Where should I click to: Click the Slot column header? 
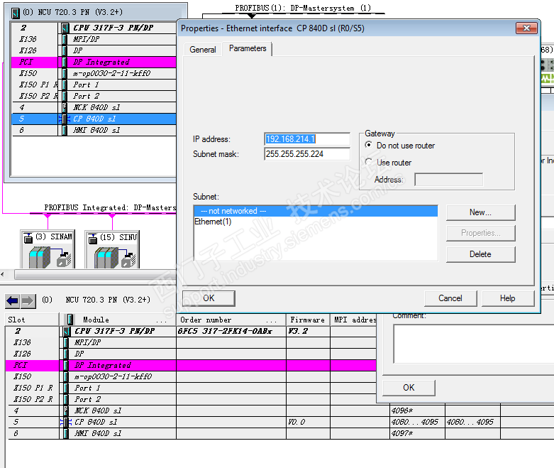[x=32, y=320]
